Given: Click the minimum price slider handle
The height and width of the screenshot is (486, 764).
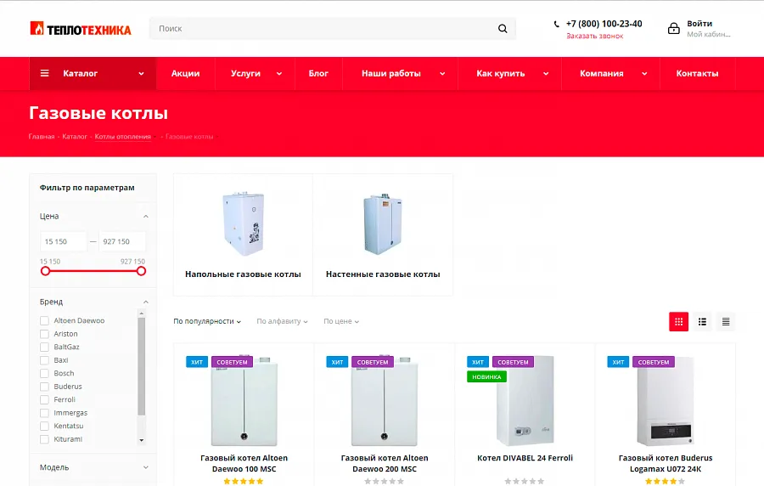Looking at the screenshot, I should (x=45, y=271).
